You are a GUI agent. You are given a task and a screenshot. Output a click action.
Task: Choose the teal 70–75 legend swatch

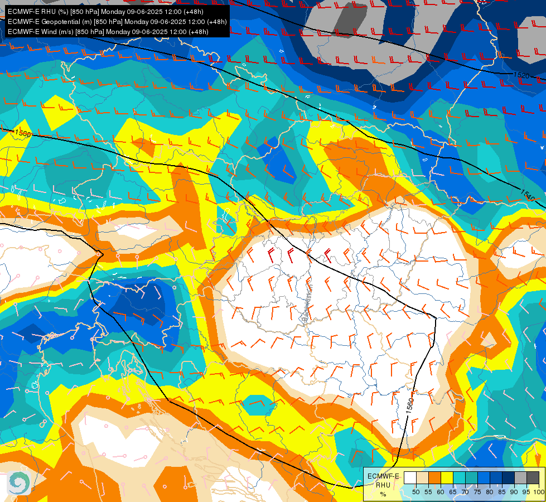click(471, 477)
